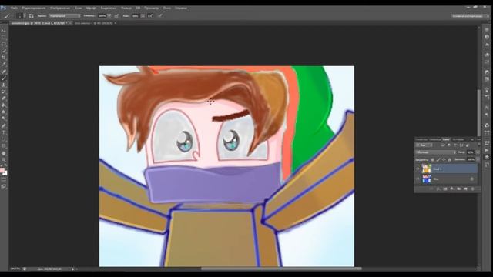Toggle lock image pixels brush icon

pyautogui.click(x=438, y=160)
